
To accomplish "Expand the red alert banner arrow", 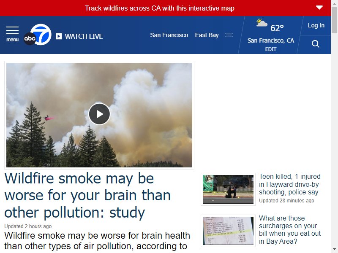I will [319, 8].
